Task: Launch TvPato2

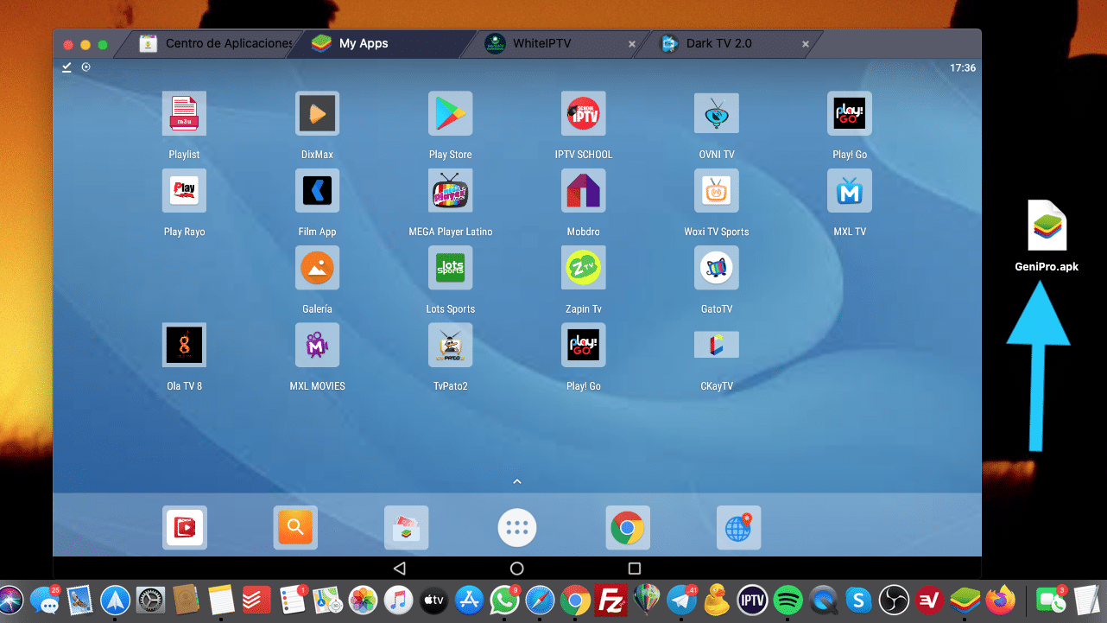Action: click(450, 344)
